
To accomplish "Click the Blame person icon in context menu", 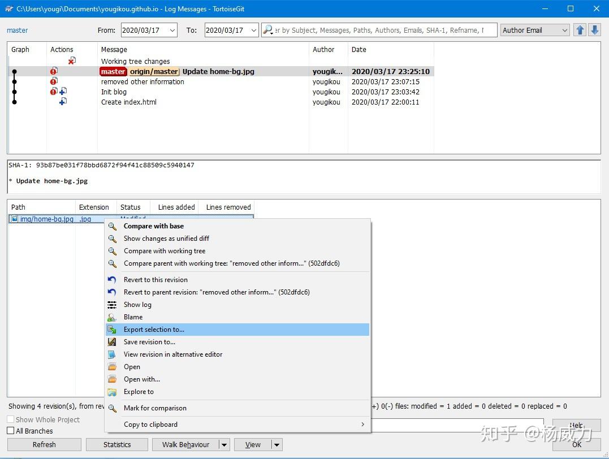I will click(112, 317).
